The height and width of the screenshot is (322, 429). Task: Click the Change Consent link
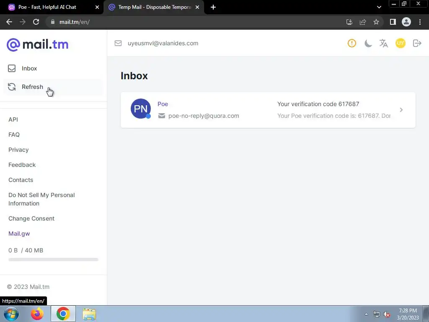click(x=31, y=218)
